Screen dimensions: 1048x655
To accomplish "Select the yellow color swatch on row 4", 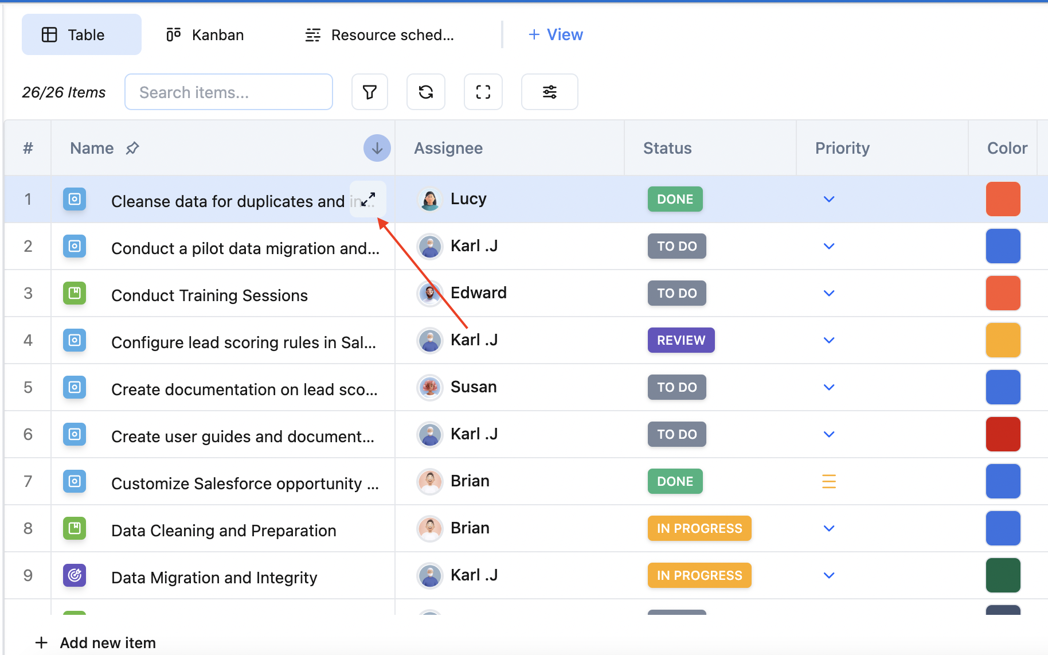I will [x=1003, y=341].
